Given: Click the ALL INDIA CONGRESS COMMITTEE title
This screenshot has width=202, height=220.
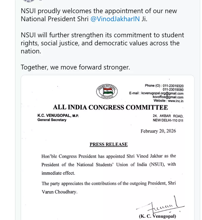Looking at the screenshot, I should pyautogui.click(x=110, y=108).
